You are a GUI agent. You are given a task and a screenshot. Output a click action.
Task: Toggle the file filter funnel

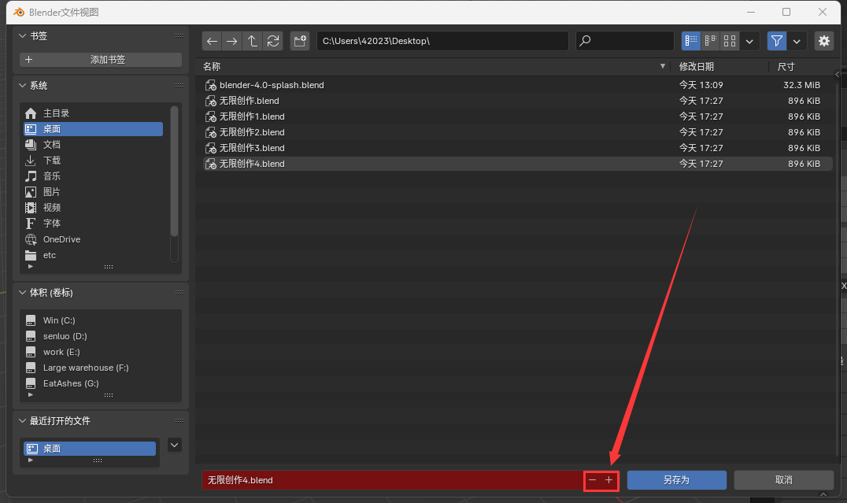coord(777,41)
